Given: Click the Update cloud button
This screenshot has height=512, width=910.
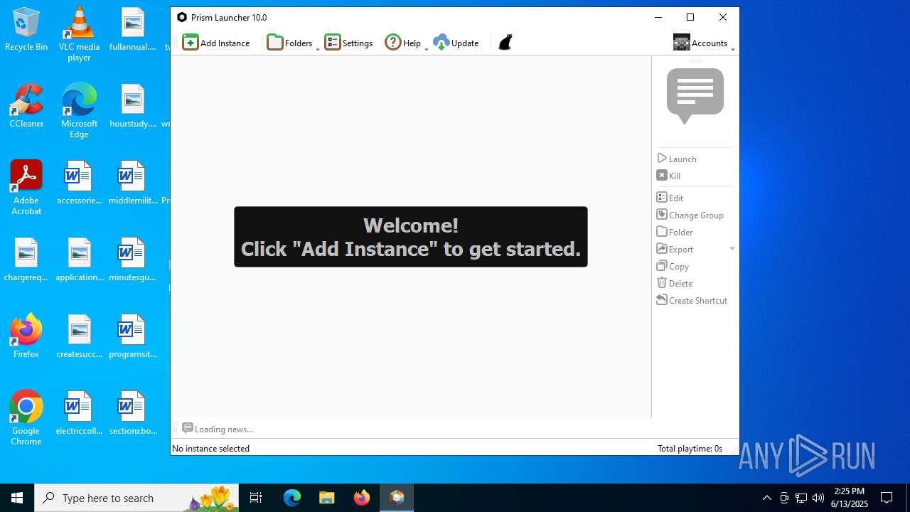Looking at the screenshot, I should (x=456, y=43).
